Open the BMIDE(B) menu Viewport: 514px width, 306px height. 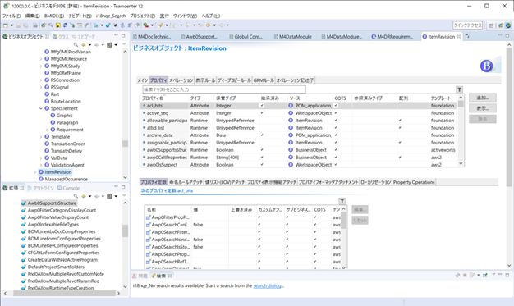click(54, 16)
